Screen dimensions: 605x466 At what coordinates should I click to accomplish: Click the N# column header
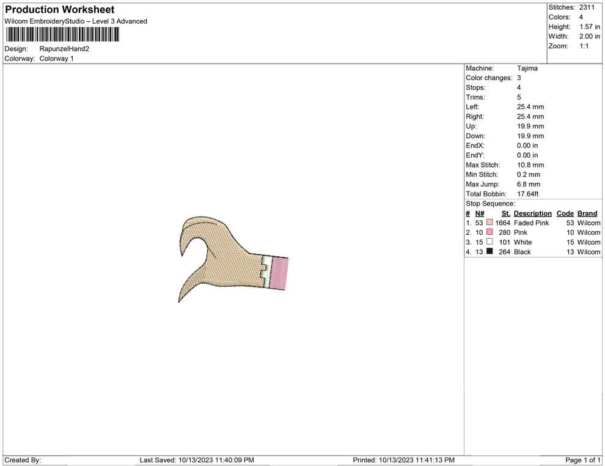point(480,213)
